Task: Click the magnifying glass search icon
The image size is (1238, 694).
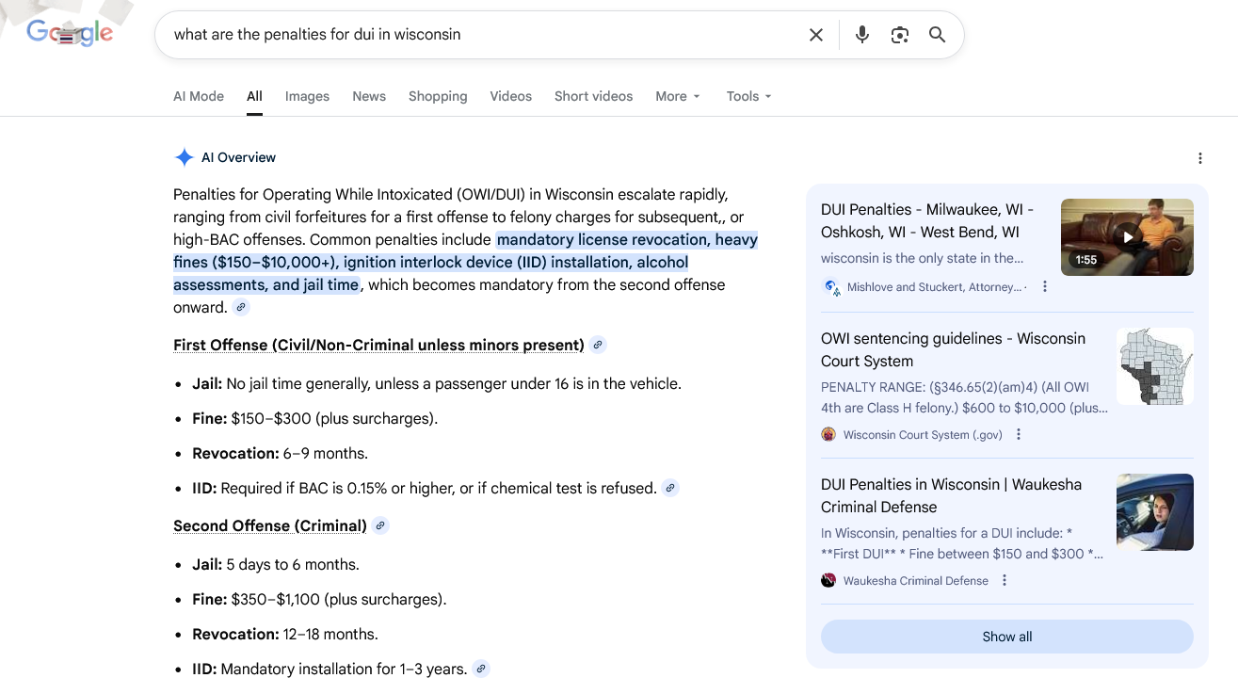Action: (x=937, y=35)
